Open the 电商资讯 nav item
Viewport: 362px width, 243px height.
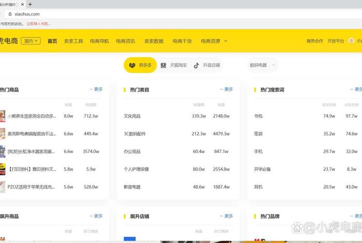(125, 41)
